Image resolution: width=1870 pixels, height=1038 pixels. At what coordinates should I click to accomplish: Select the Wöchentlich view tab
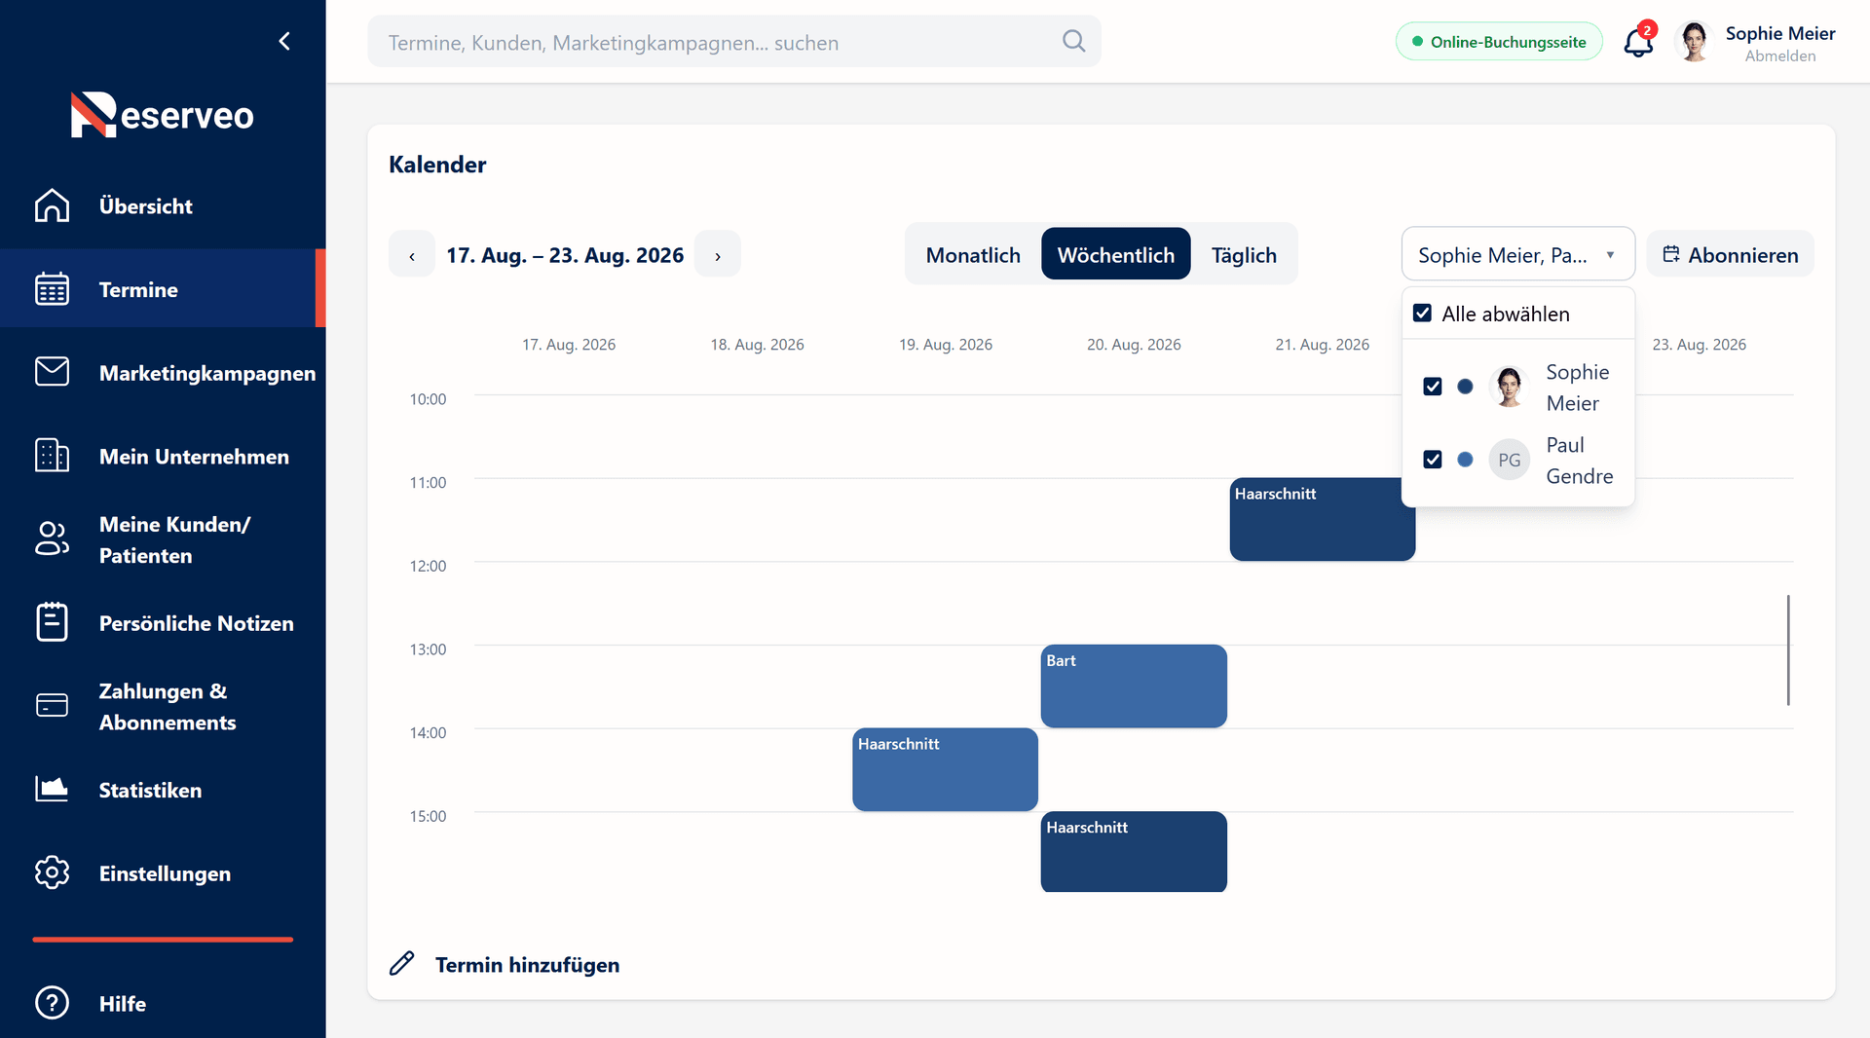pos(1116,255)
